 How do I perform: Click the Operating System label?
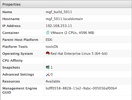click(x=17, y=54)
